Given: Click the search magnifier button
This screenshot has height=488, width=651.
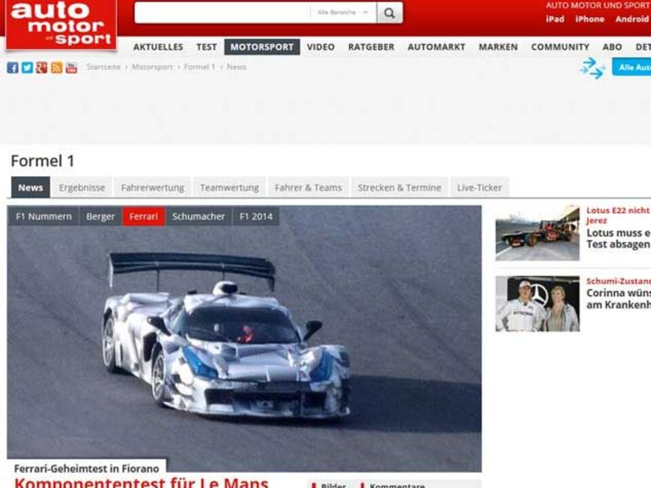Looking at the screenshot, I should pos(390,13).
